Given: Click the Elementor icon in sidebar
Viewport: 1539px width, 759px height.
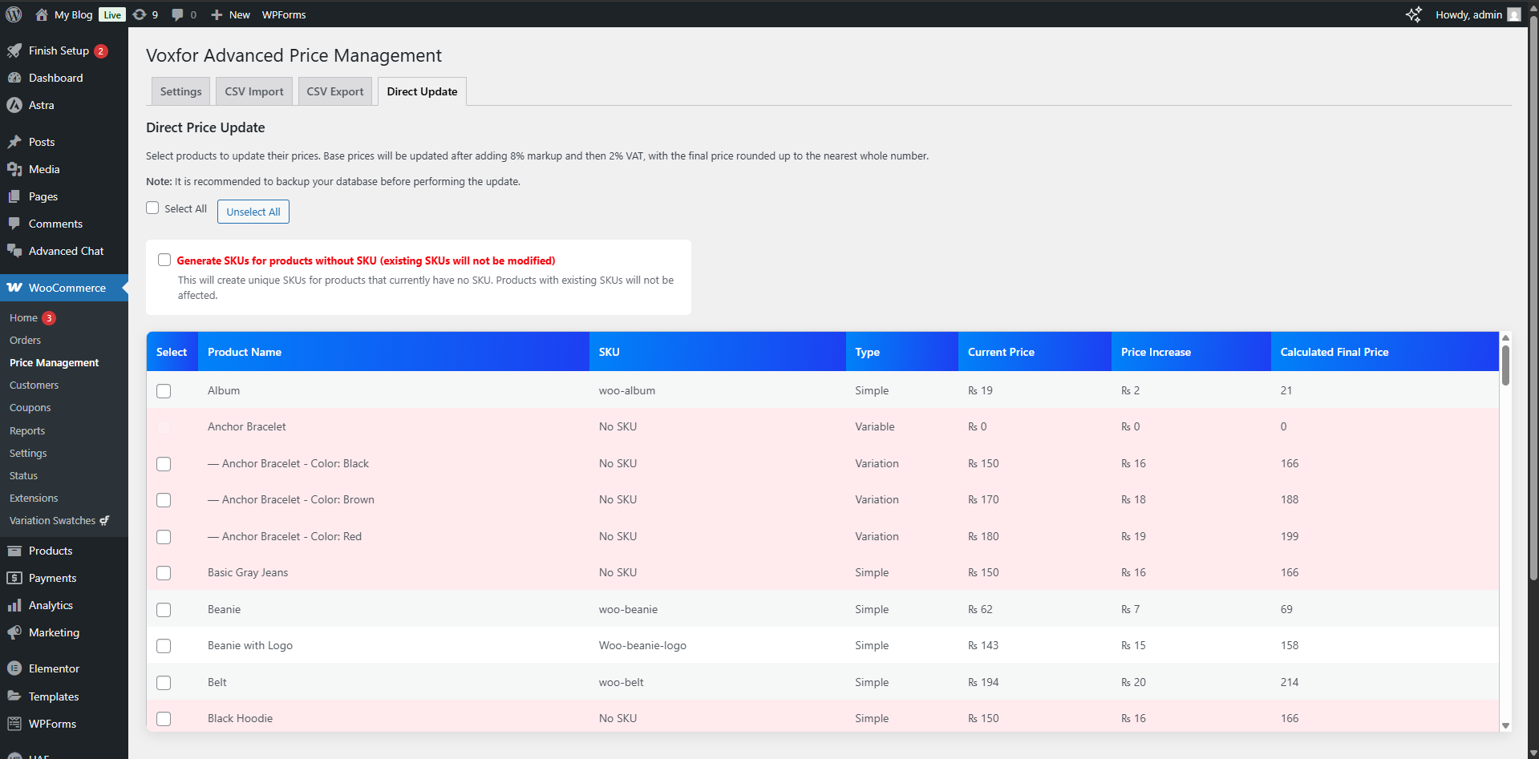Looking at the screenshot, I should tap(14, 668).
